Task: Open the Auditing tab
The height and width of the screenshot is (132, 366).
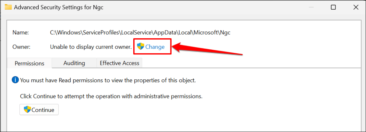Action: [74, 63]
